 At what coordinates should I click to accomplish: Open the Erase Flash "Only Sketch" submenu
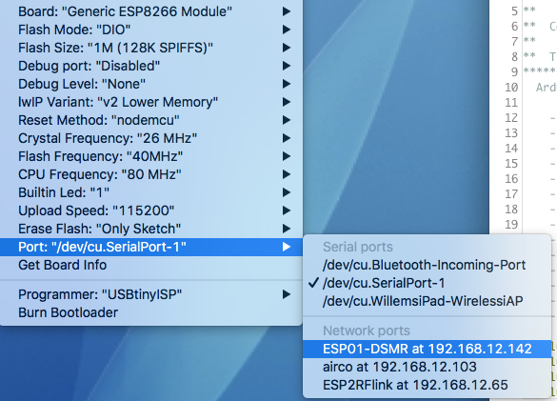pos(151,229)
